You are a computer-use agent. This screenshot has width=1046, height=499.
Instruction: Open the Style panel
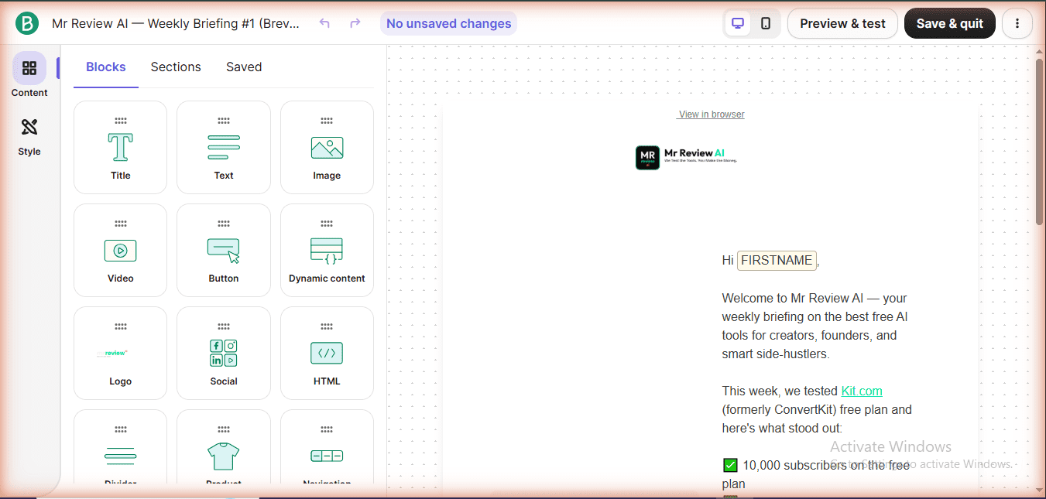coord(29,135)
